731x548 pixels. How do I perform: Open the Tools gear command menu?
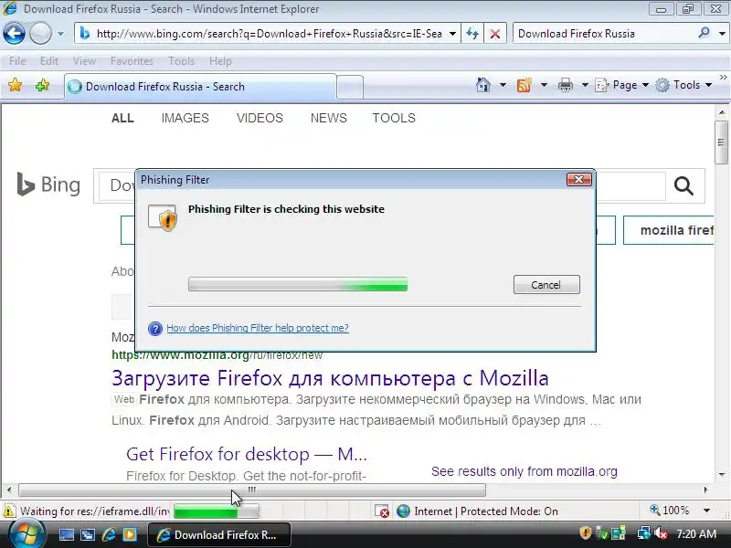click(683, 85)
